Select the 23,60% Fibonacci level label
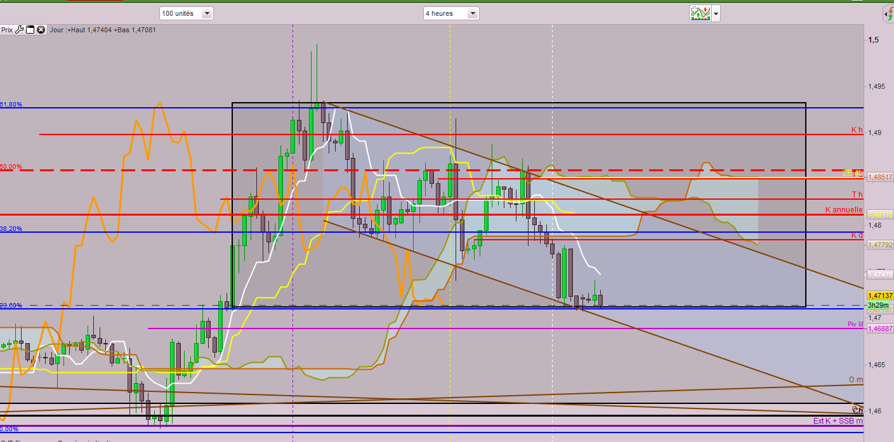This screenshot has height=442, width=894. [11, 305]
